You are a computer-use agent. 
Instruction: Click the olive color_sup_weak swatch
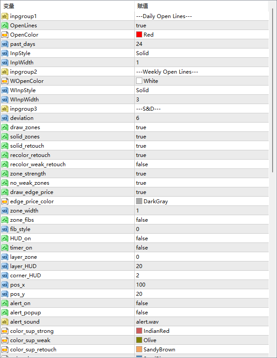click(x=139, y=340)
